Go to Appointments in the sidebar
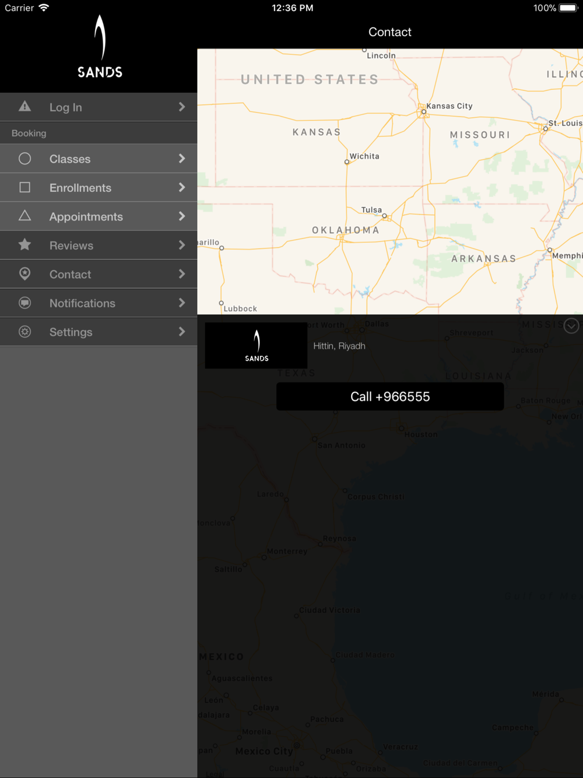This screenshot has height=778, width=583. [99, 216]
